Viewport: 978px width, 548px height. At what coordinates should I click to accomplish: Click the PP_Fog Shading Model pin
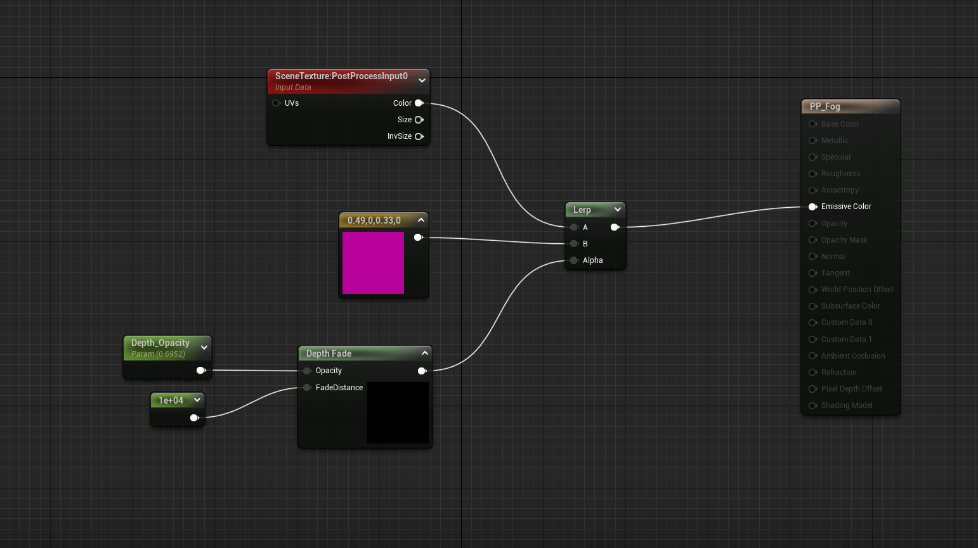812,405
